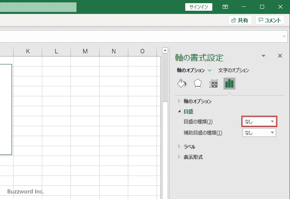
Task: Maximize the Excel window
Action: 262,7
